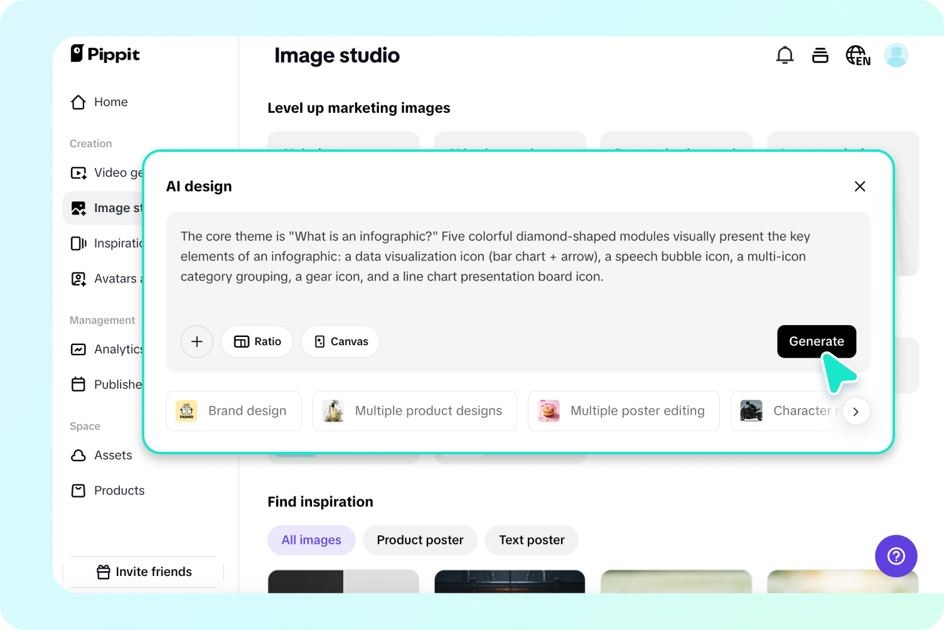Open the help question mark button
The height and width of the screenshot is (630, 944).
[x=896, y=556]
